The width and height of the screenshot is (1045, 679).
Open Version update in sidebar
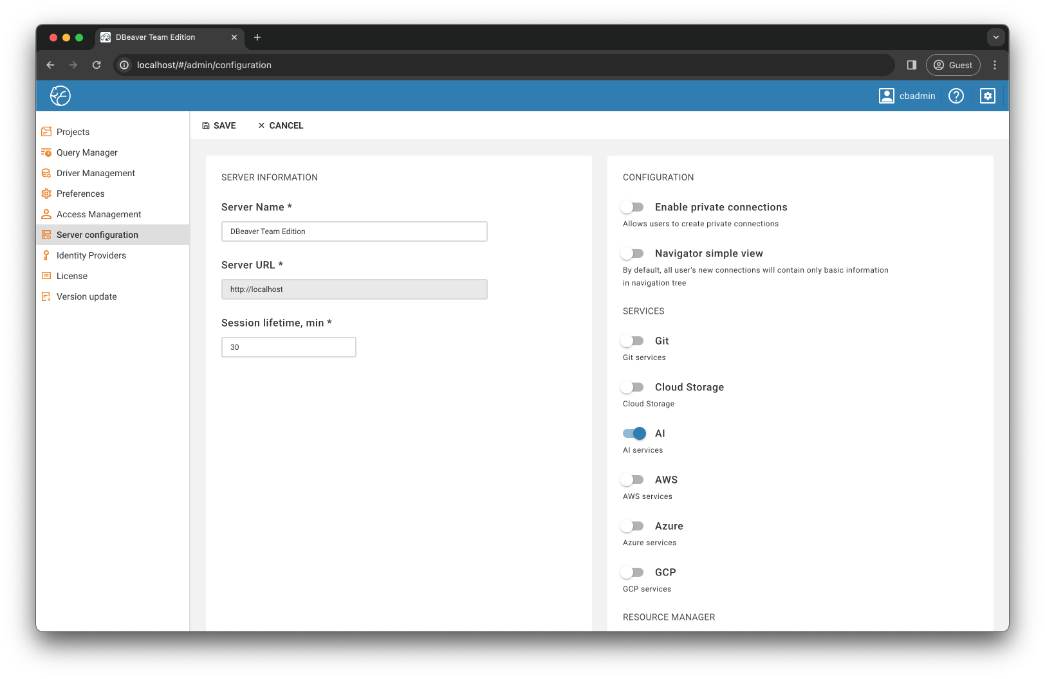113,296
